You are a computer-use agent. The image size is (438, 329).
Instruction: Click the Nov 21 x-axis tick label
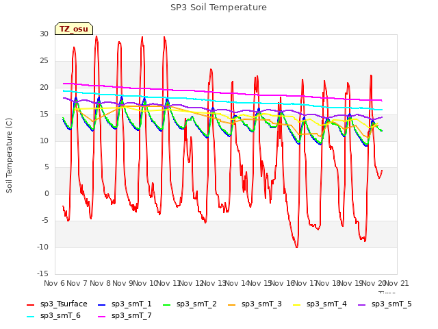(x=397, y=283)
